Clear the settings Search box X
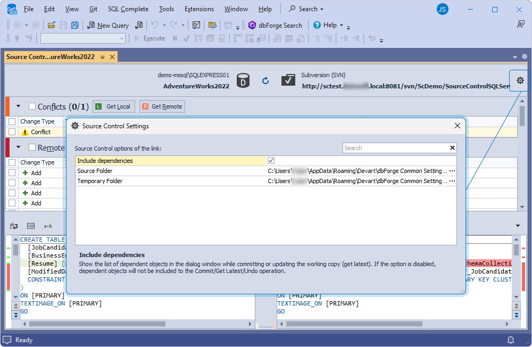 tap(452, 148)
